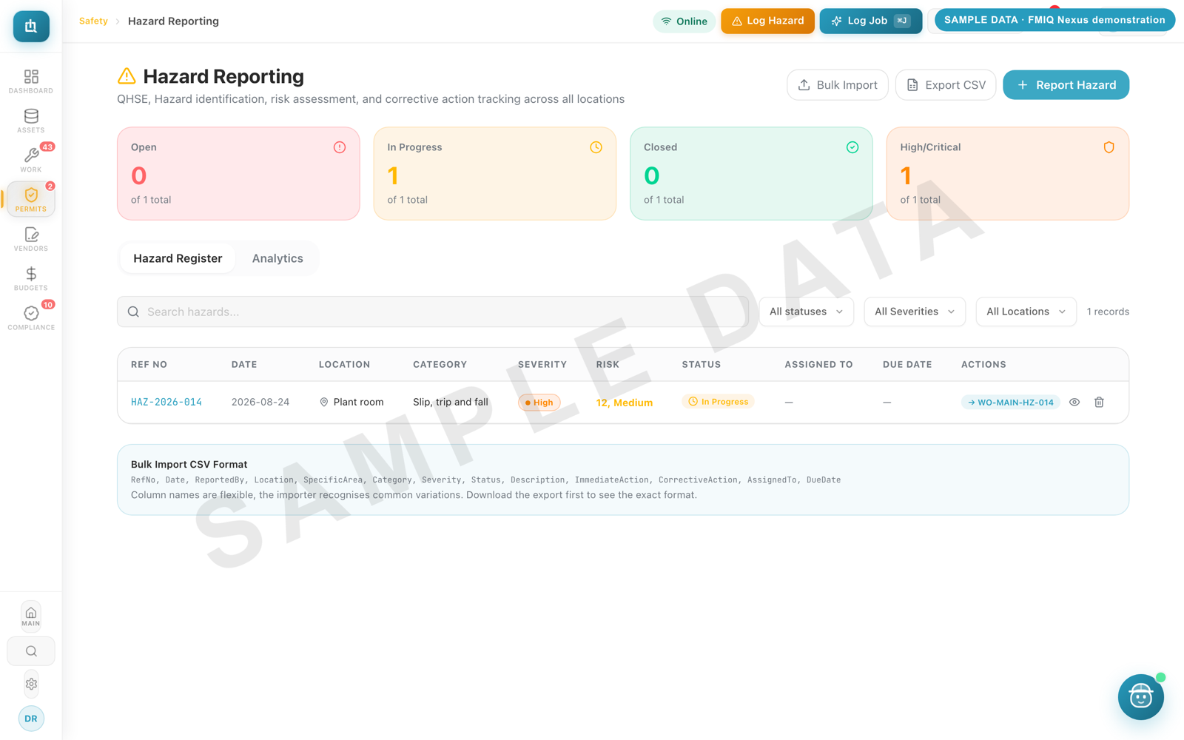Open Vendors in the sidebar

[x=31, y=239]
